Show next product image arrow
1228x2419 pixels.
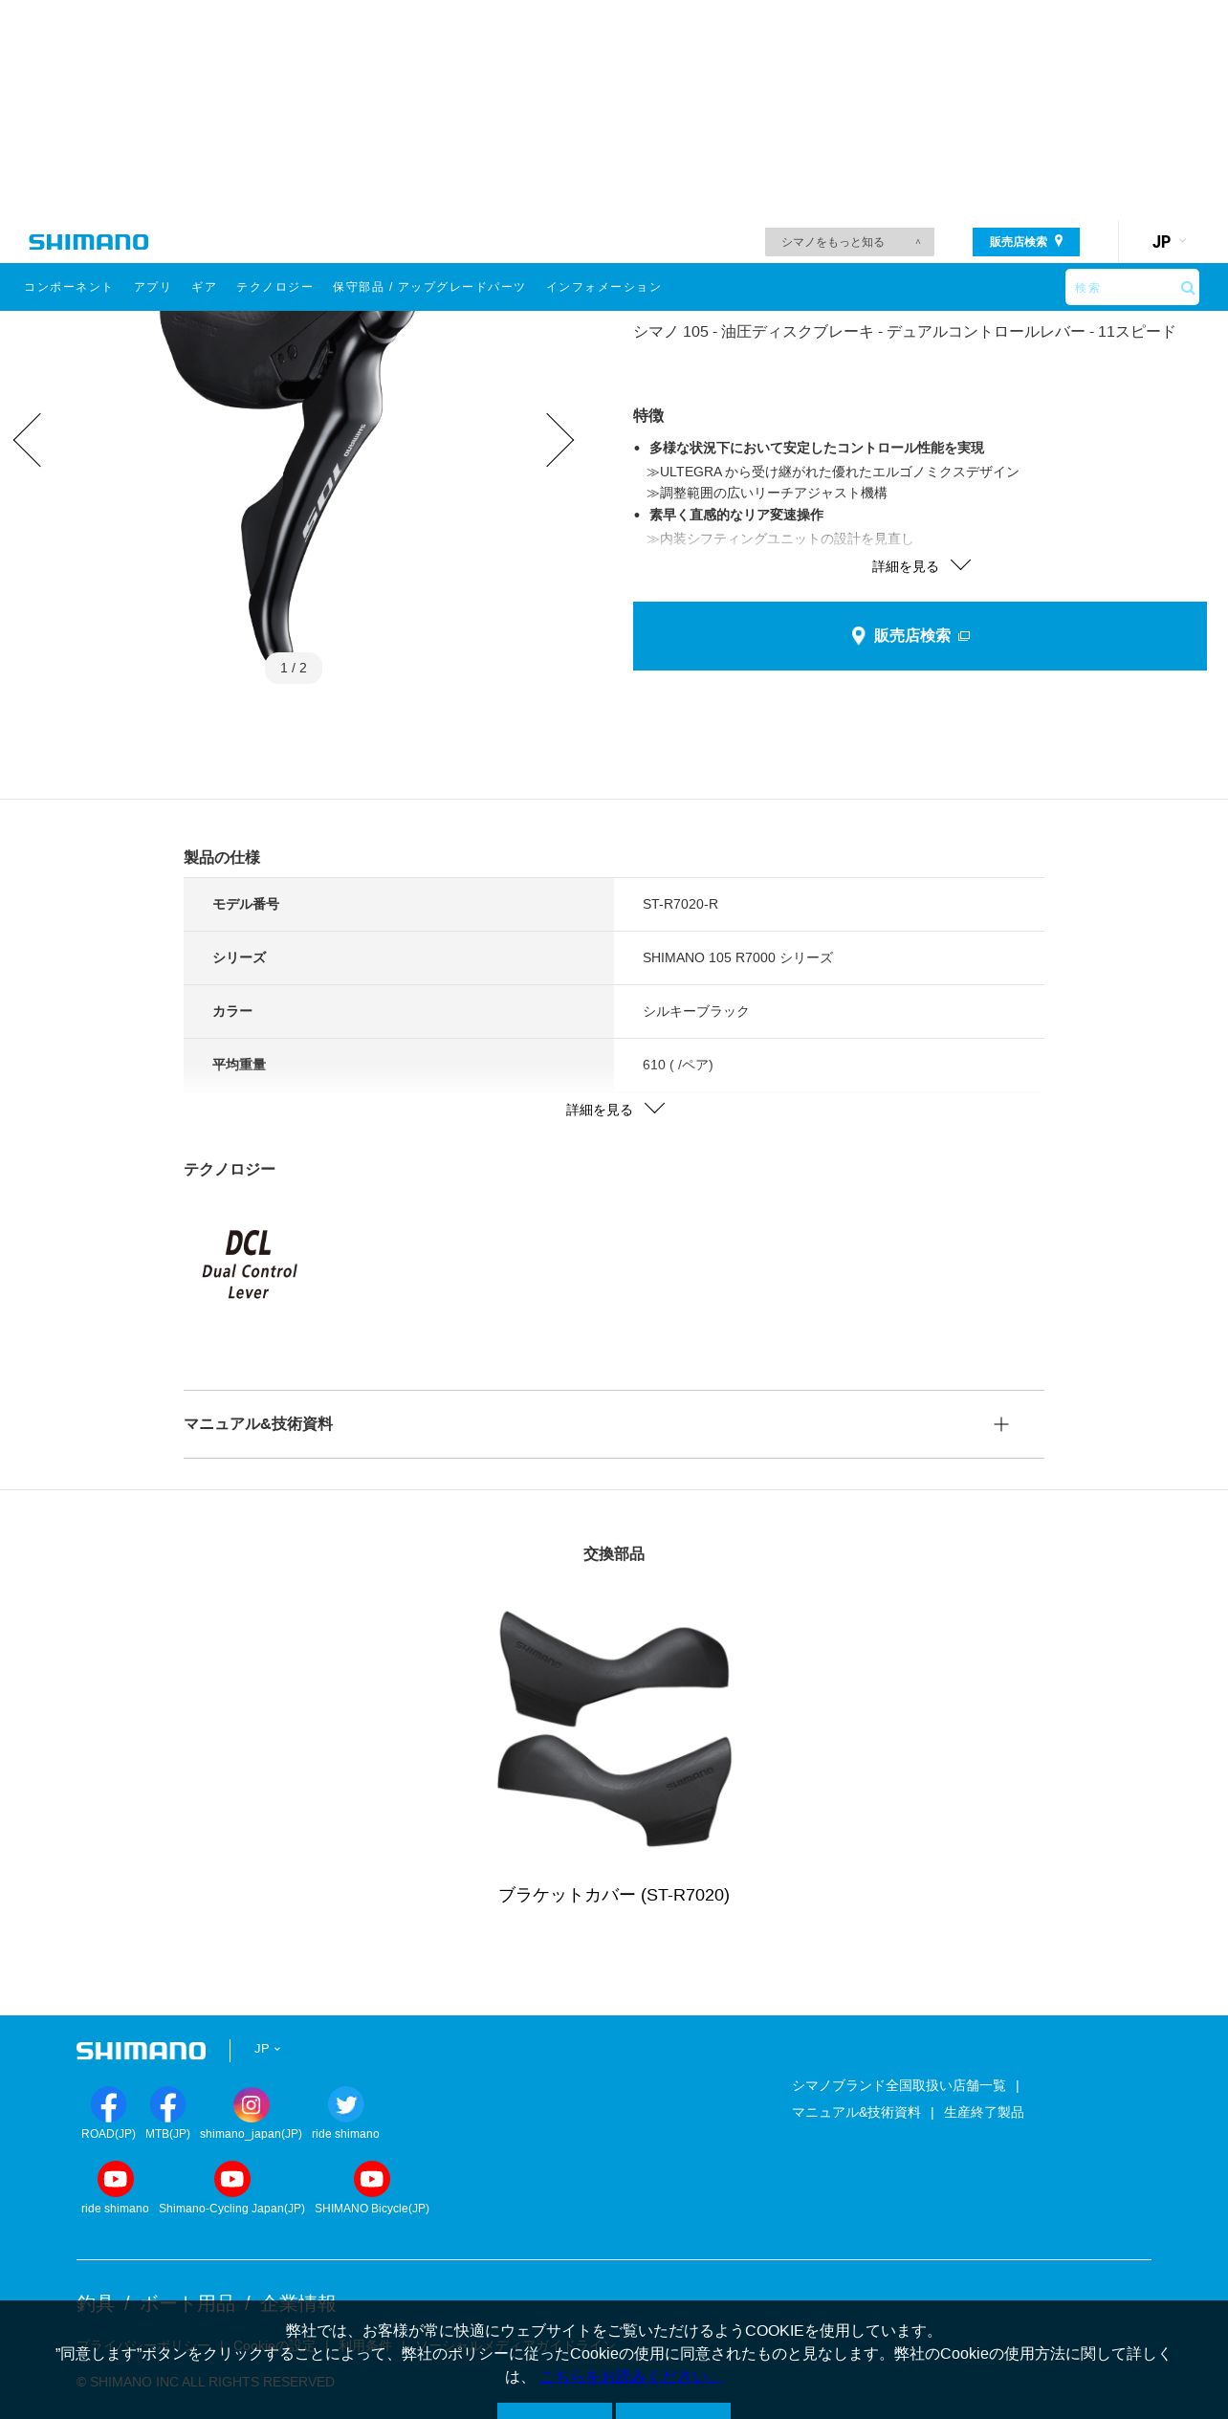pyautogui.click(x=559, y=440)
